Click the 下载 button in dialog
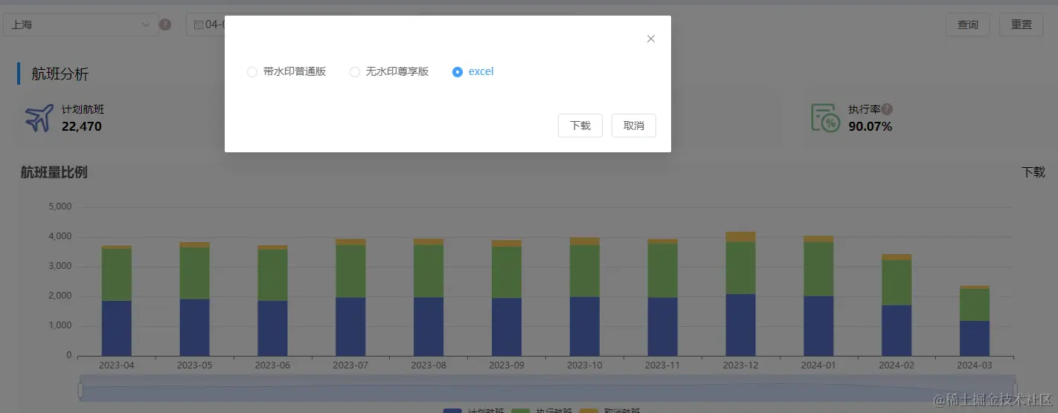This screenshot has height=413, width=1058. tap(580, 126)
